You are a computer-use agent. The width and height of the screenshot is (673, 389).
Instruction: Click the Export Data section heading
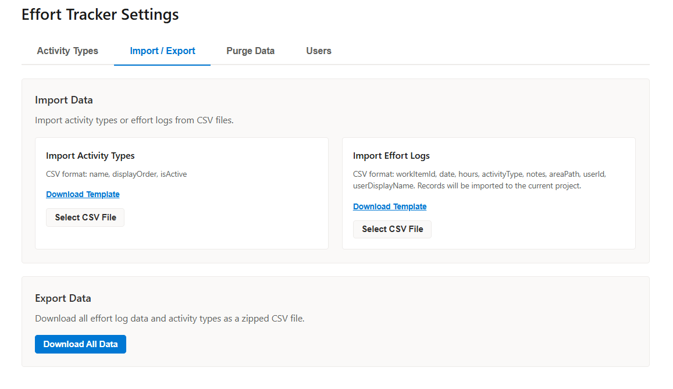[x=63, y=298]
